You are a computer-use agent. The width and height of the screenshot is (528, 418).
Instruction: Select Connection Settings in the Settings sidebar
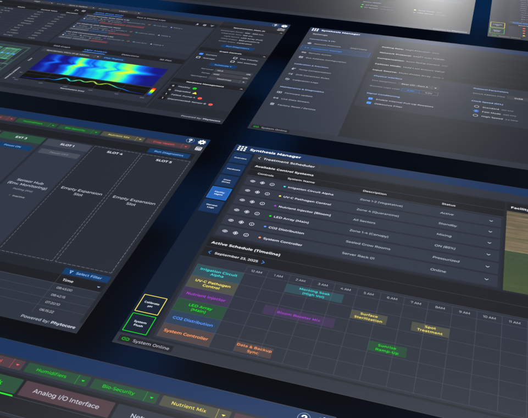[x=327, y=51]
